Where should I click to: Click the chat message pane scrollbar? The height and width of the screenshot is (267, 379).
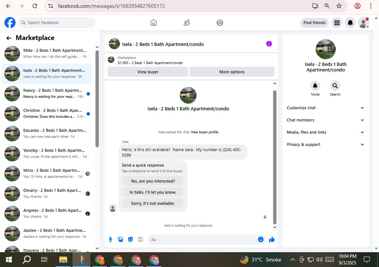[x=275, y=157]
